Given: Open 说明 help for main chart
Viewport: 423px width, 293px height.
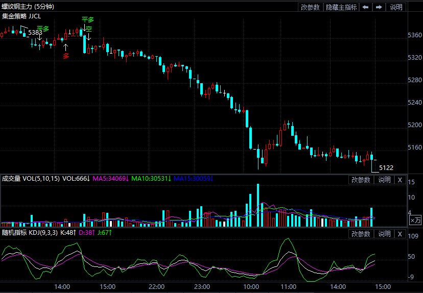Looking at the screenshot, I should tap(396, 7).
